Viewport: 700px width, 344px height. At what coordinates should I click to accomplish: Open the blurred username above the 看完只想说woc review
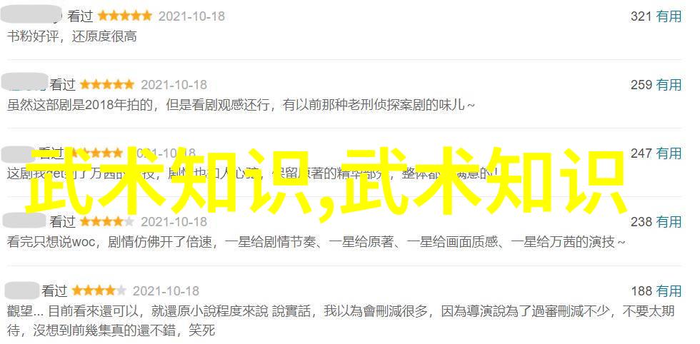[x=23, y=221]
